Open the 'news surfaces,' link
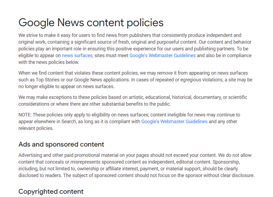This screenshot has height=197, width=273. click(x=78, y=56)
